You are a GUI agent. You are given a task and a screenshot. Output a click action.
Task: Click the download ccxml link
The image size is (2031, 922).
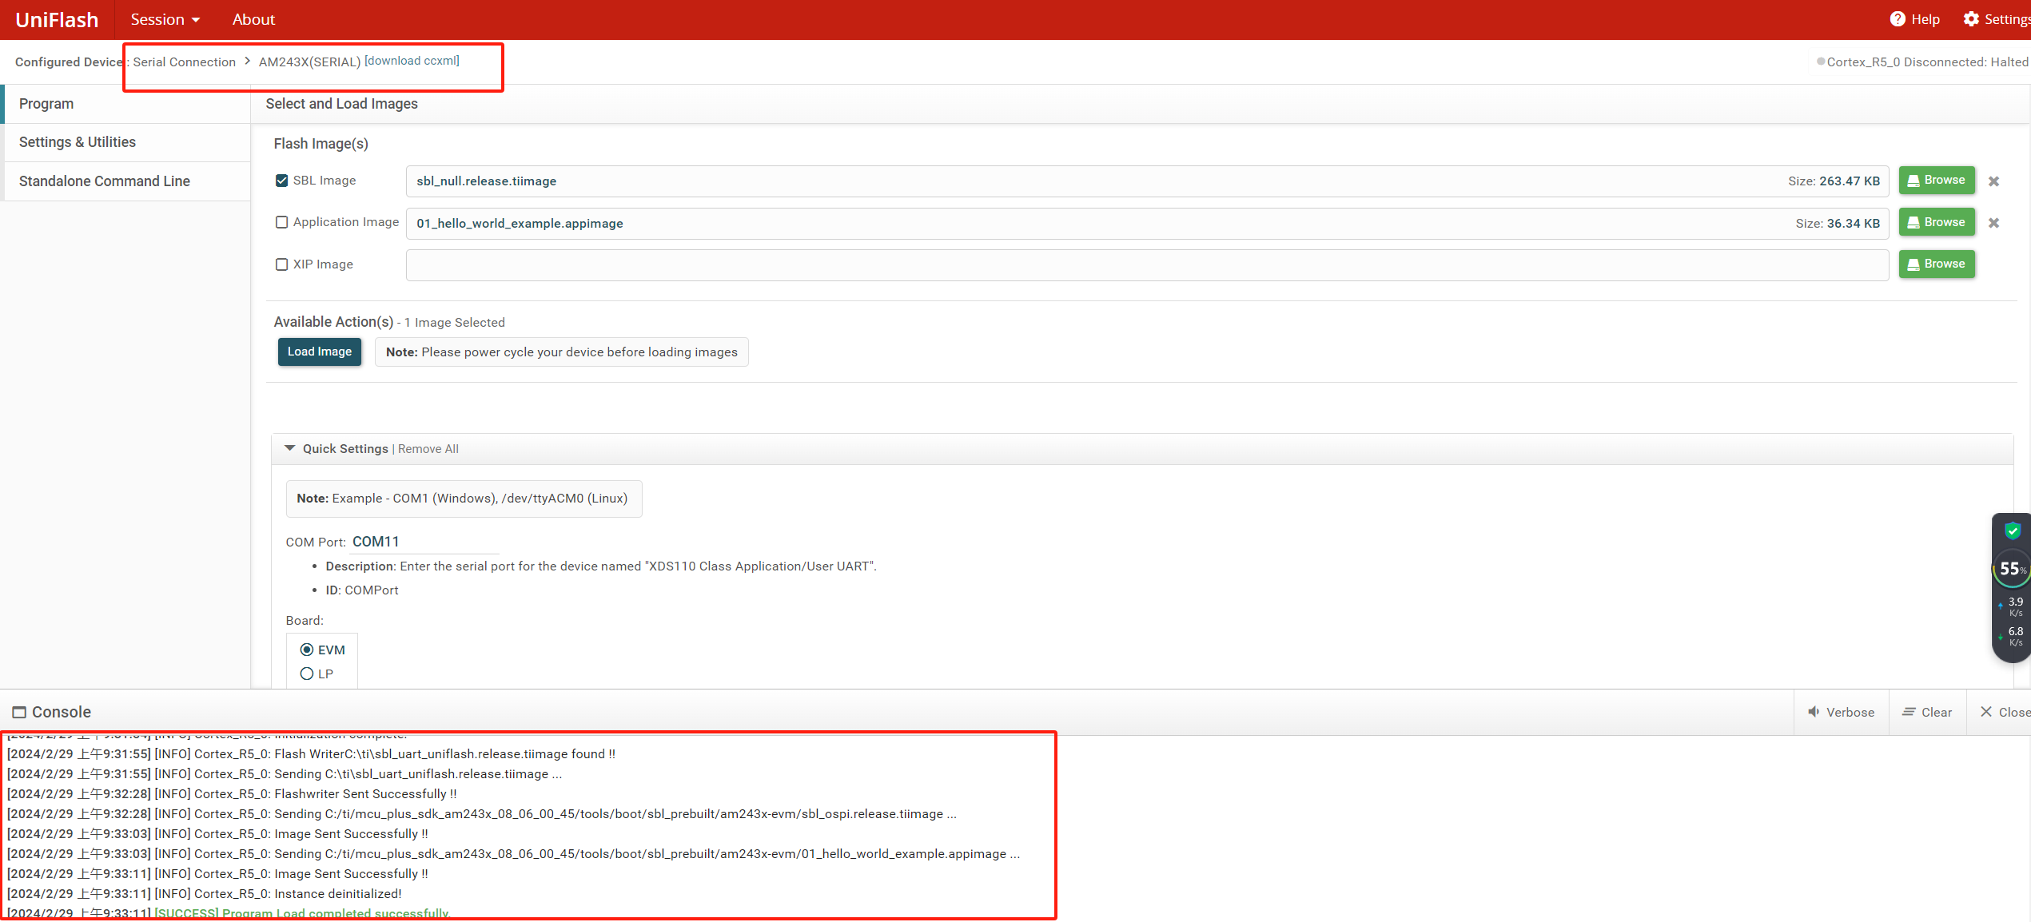click(x=412, y=61)
